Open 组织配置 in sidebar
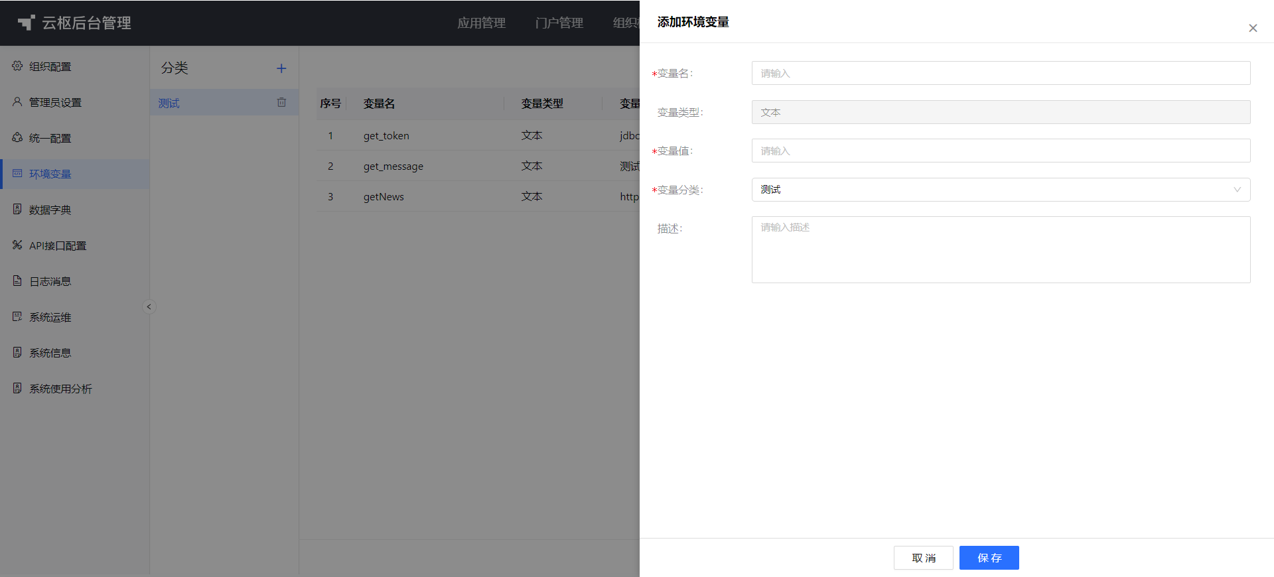Viewport: 1274px width, 577px height. pyautogui.click(x=74, y=66)
